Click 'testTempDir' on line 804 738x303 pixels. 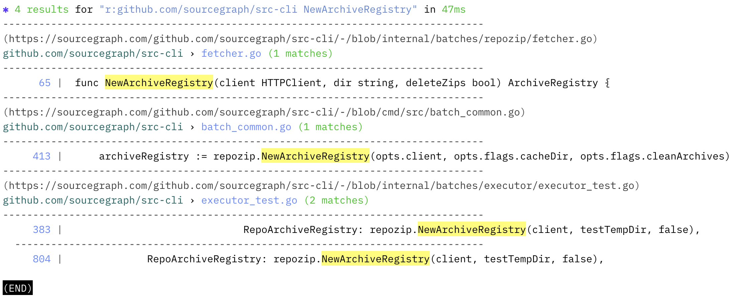[517, 259]
